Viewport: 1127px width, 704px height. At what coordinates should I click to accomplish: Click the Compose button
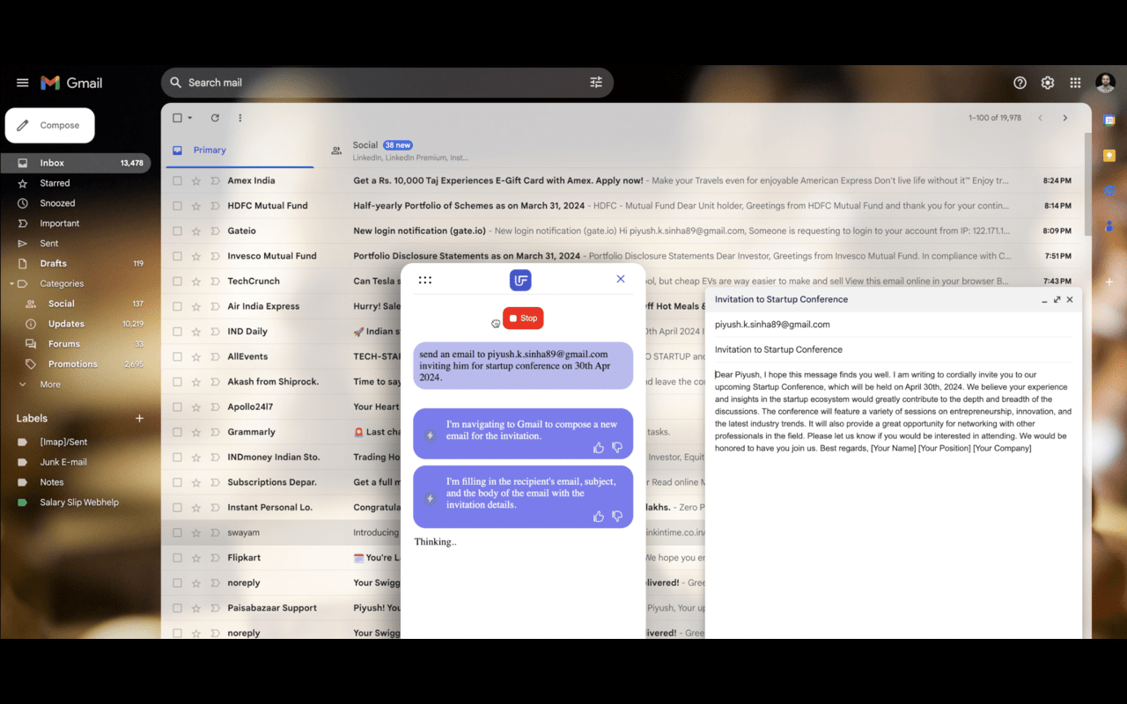pos(49,125)
